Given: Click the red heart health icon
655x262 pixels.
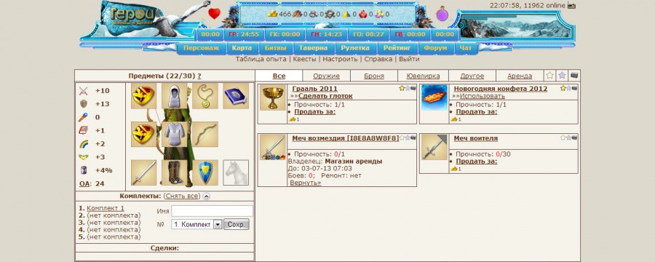Looking at the screenshot, I should pyautogui.click(x=214, y=14).
